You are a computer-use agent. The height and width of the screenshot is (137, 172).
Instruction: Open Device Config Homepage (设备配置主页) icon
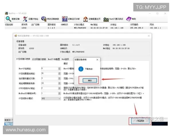(85, 19)
